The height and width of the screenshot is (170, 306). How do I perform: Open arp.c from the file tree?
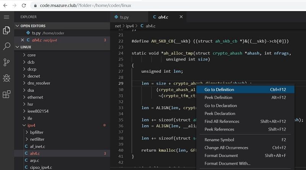(62, 160)
